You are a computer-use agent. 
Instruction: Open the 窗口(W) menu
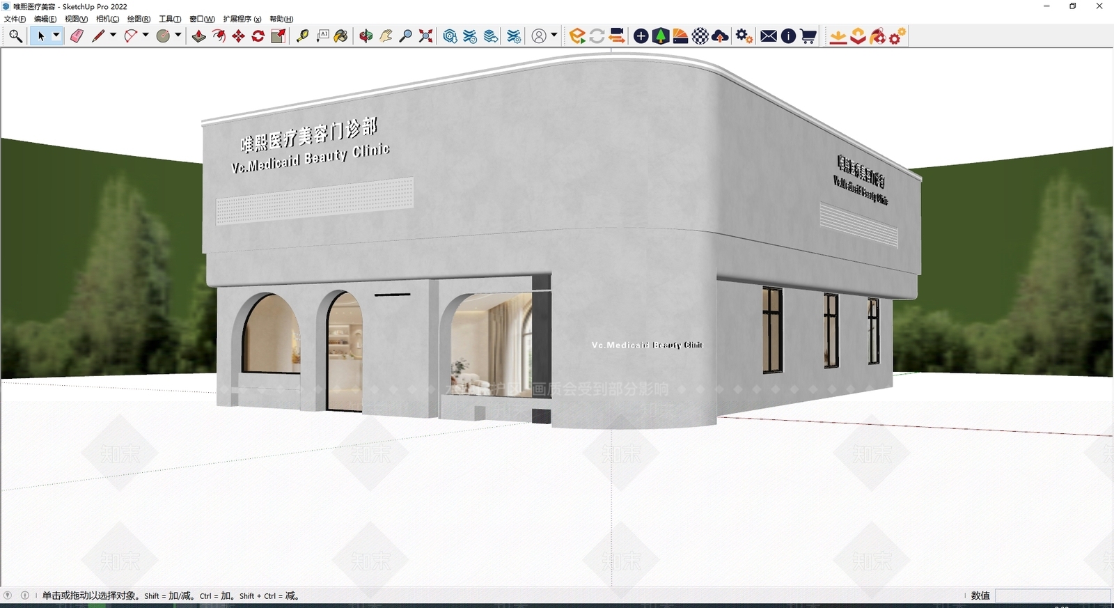tap(202, 19)
